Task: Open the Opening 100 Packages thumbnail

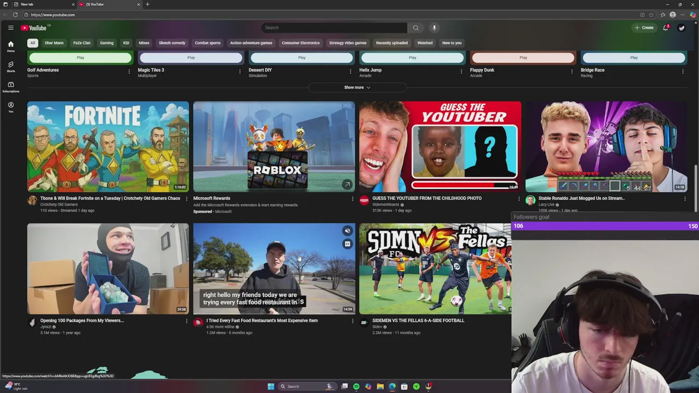Action: (108, 269)
